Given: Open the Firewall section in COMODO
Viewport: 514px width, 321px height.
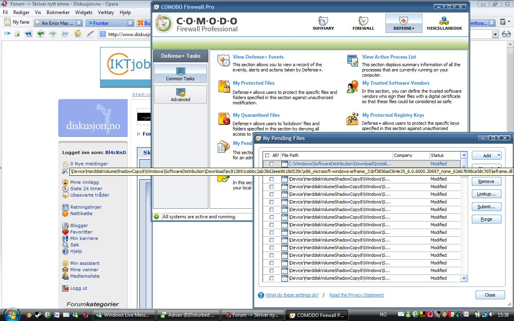Looking at the screenshot, I should tap(363, 23).
